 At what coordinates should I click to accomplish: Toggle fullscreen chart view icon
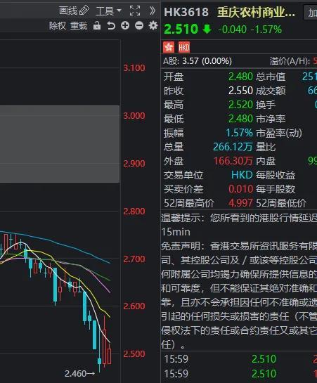click(x=135, y=11)
